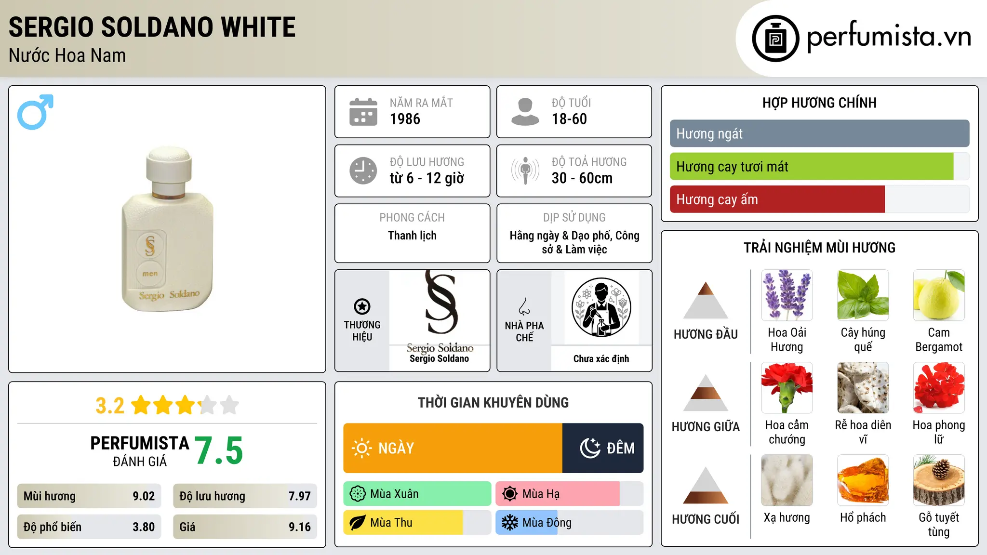This screenshot has width=987, height=555.
Task: Click the nose icon above Nhà pha chế
Action: [524, 306]
